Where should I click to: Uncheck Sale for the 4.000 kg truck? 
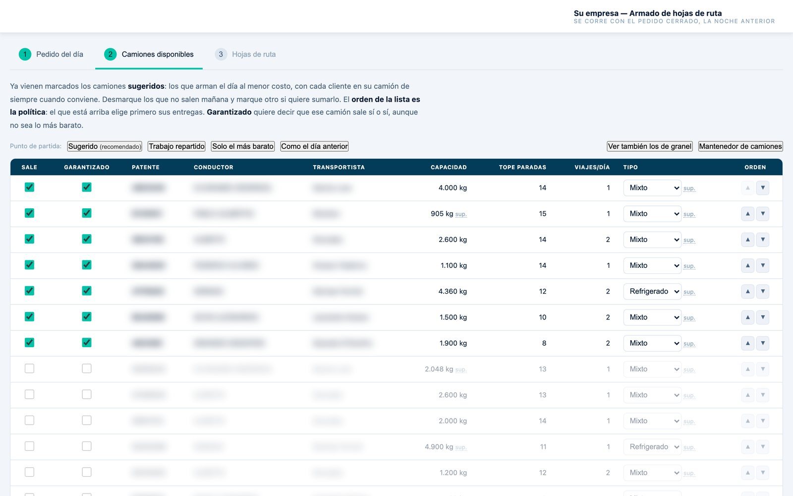[x=29, y=187]
